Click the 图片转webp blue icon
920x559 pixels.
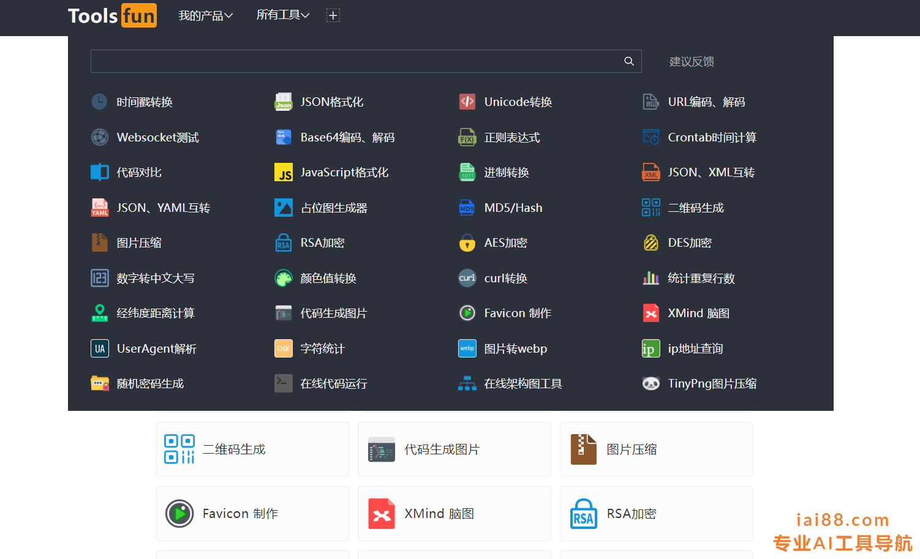pos(467,348)
